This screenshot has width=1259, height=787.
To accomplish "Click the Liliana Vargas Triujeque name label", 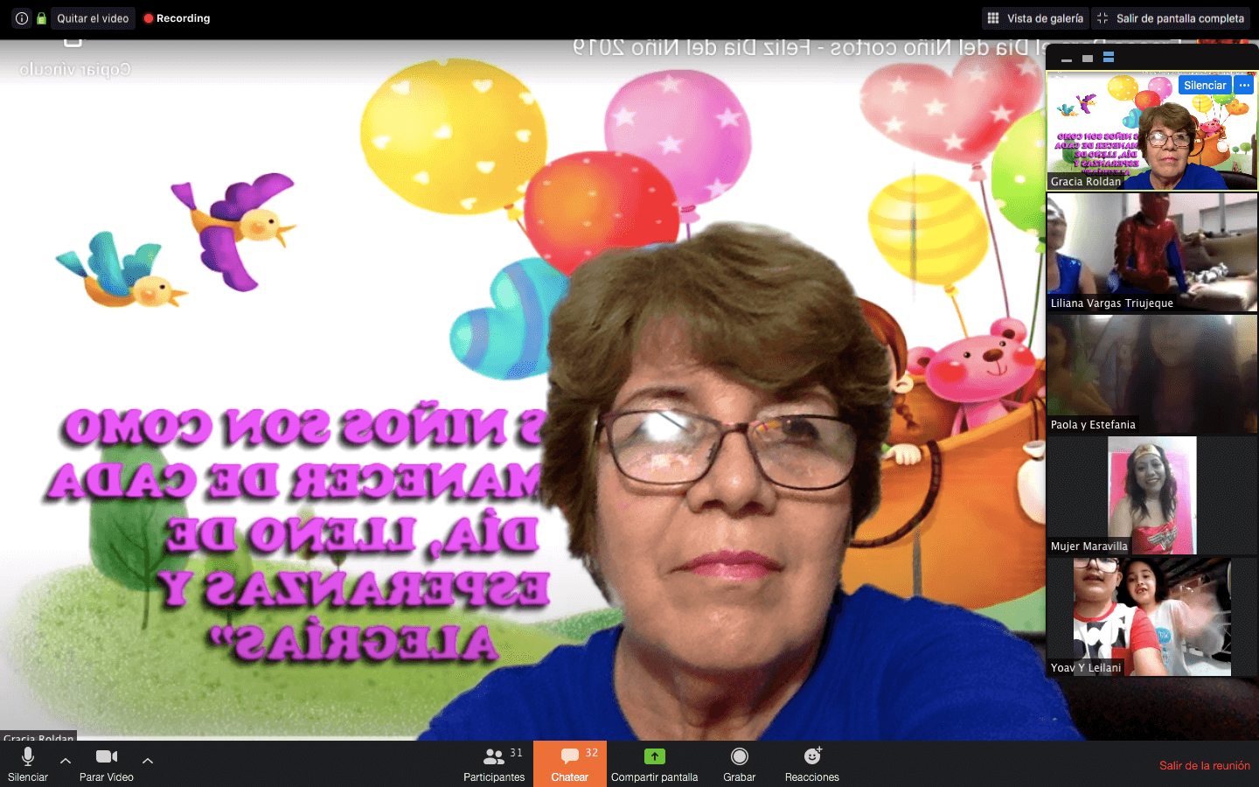I will [1111, 303].
